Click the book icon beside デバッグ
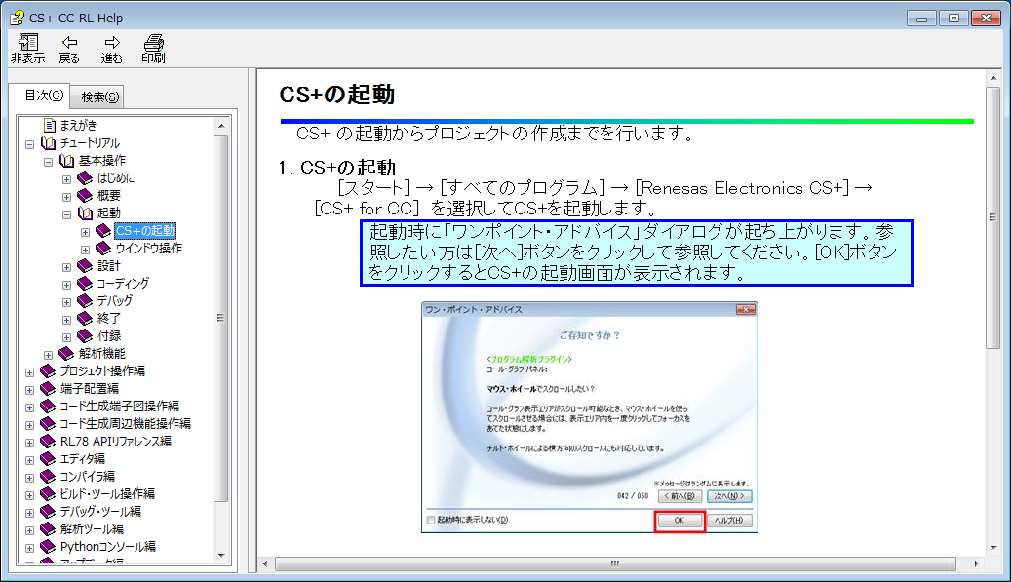1011x582 pixels. coord(85,300)
